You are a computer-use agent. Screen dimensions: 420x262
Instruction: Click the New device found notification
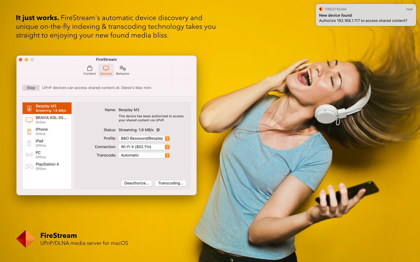click(365, 15)
